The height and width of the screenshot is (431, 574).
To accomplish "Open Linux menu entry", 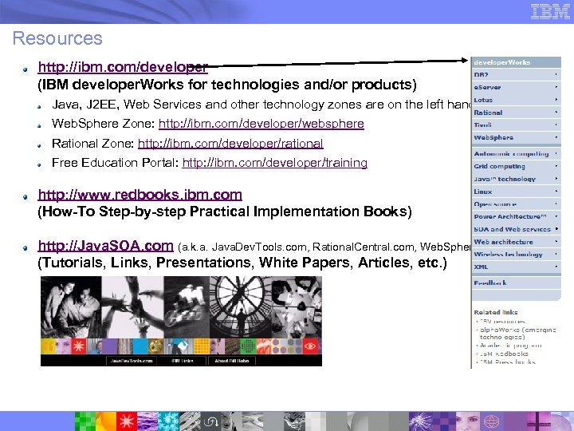I will pos(516,192).
